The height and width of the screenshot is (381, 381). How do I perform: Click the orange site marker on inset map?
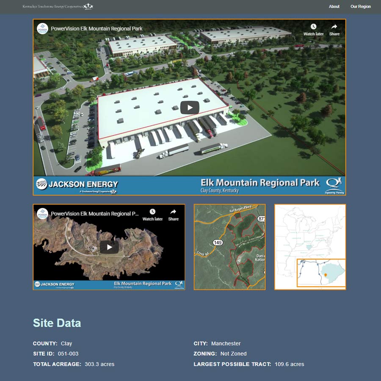[x=326, y=275]
